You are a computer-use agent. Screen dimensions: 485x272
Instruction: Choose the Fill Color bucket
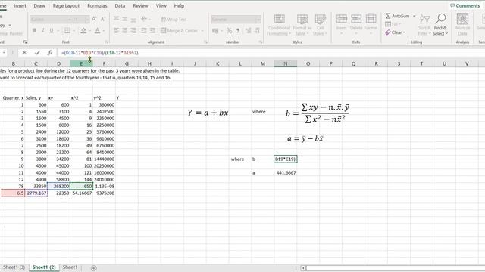click(83, 30)
